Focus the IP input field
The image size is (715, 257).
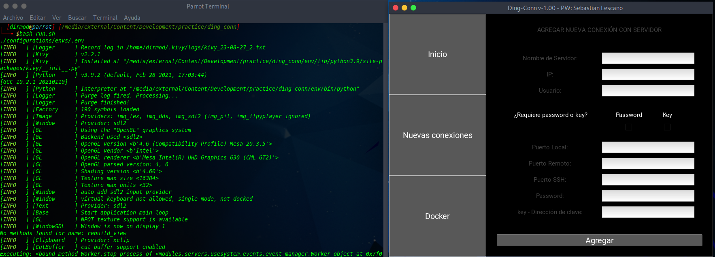[x=648, y=74]
